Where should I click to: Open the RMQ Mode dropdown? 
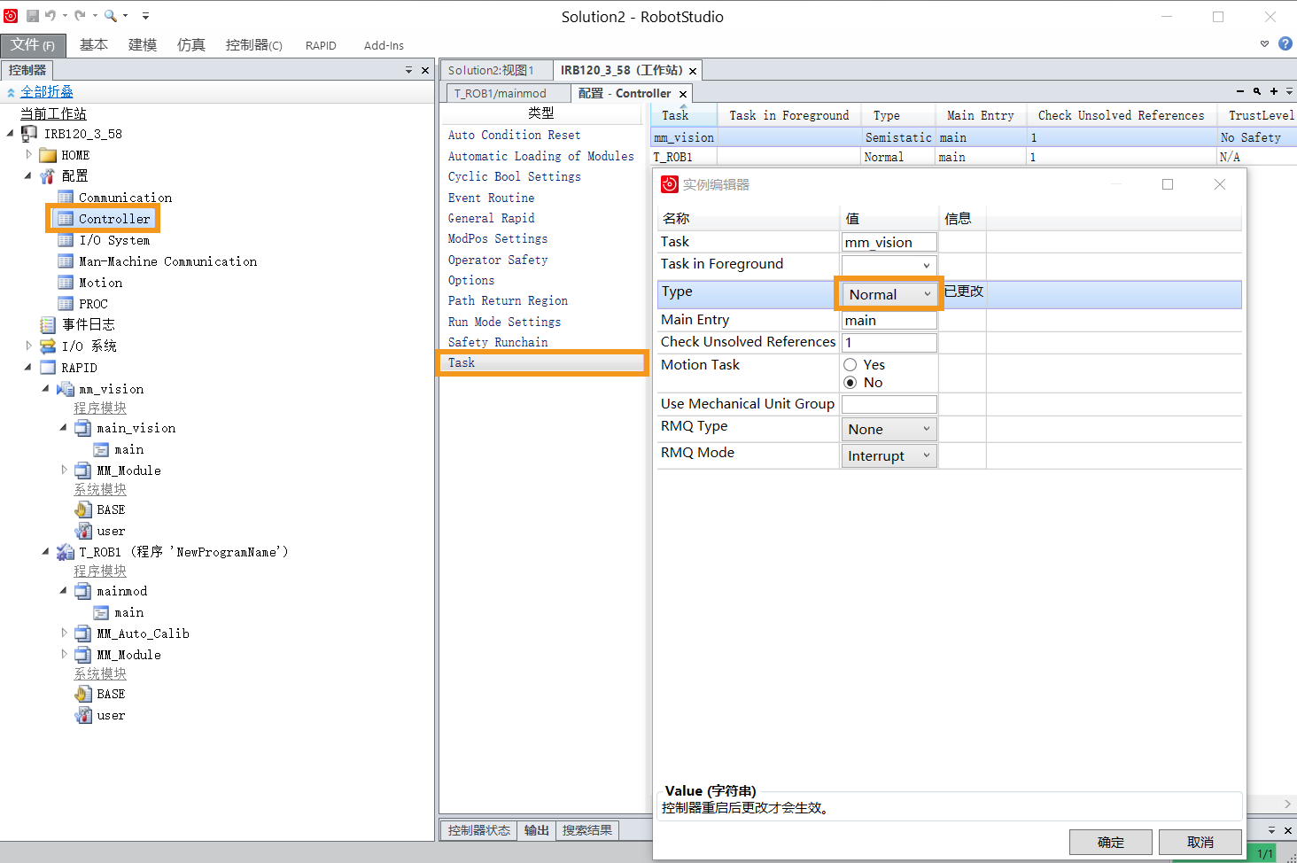889,455
